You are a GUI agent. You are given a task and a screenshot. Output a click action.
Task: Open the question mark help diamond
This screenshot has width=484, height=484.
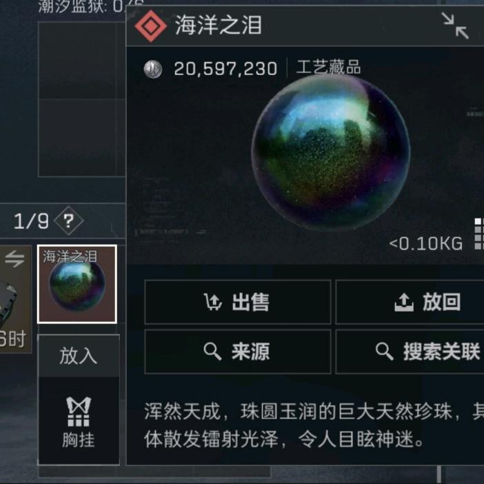(68, 221)
